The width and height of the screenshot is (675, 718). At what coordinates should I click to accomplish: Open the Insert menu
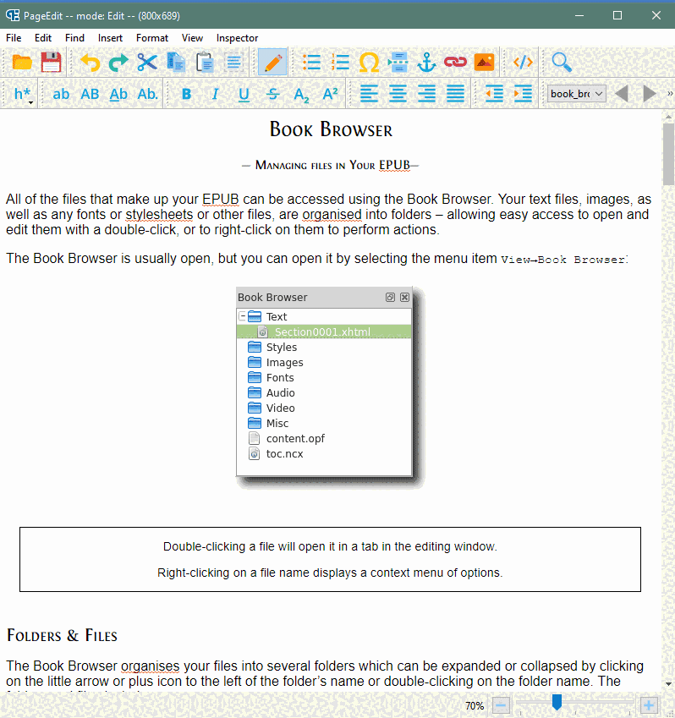tap(110, 38)
